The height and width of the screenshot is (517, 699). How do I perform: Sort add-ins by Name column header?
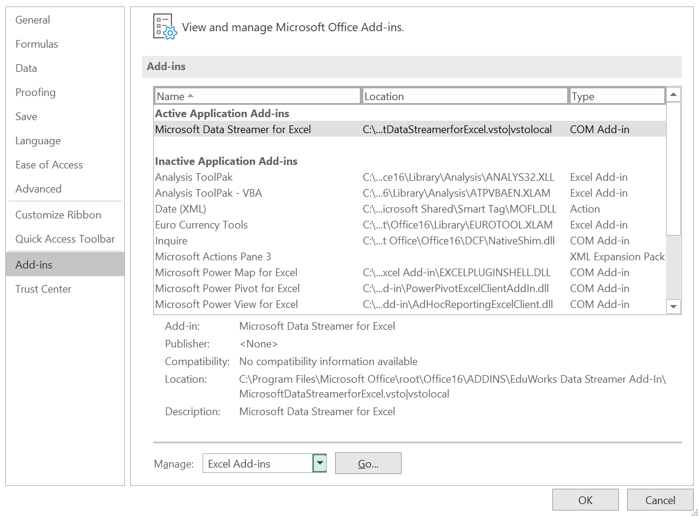tap(257, 96)
